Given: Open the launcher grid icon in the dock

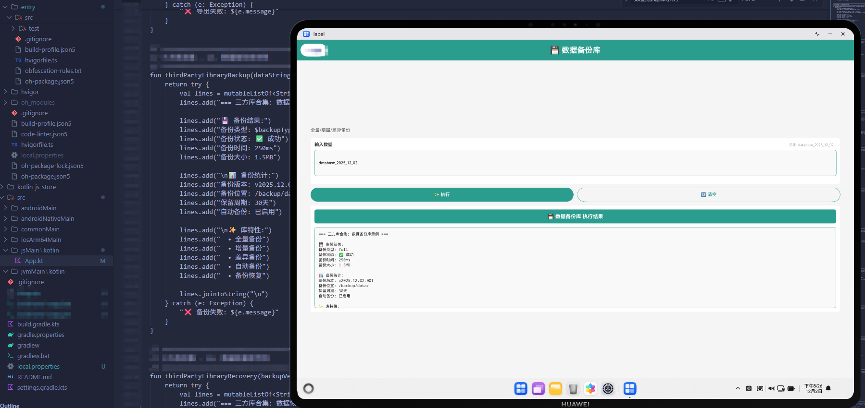Looking at the screenshot, I should (x=521, y=388).
